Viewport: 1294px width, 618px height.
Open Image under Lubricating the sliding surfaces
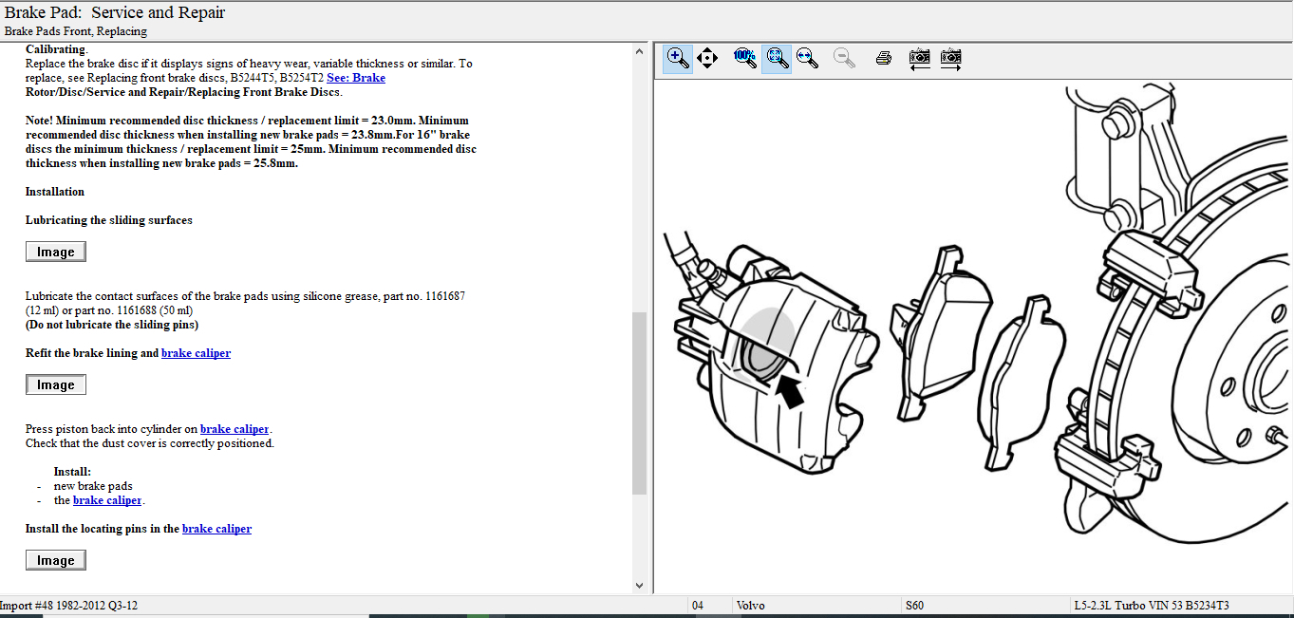click(56, 252)
